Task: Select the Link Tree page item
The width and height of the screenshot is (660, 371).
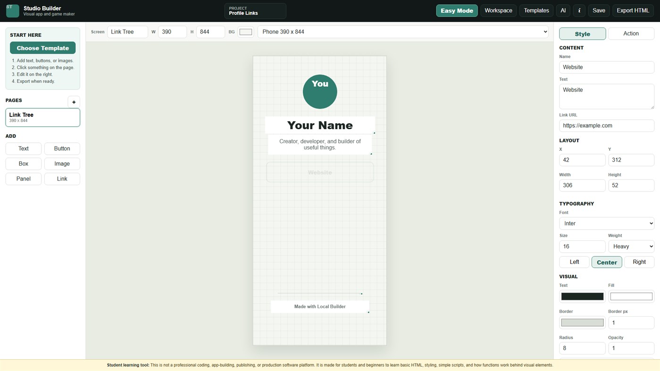Action: pyautogui.click(x=42, y=117)
